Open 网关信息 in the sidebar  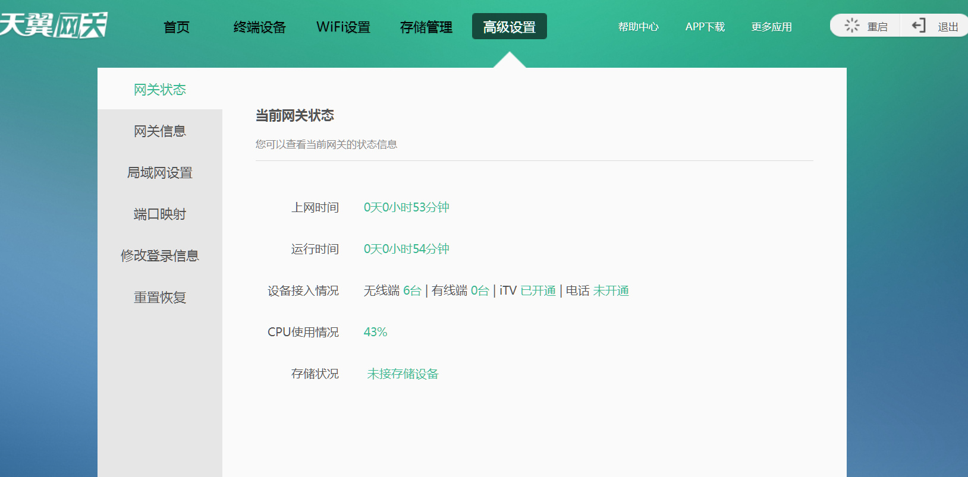point(160,131)
